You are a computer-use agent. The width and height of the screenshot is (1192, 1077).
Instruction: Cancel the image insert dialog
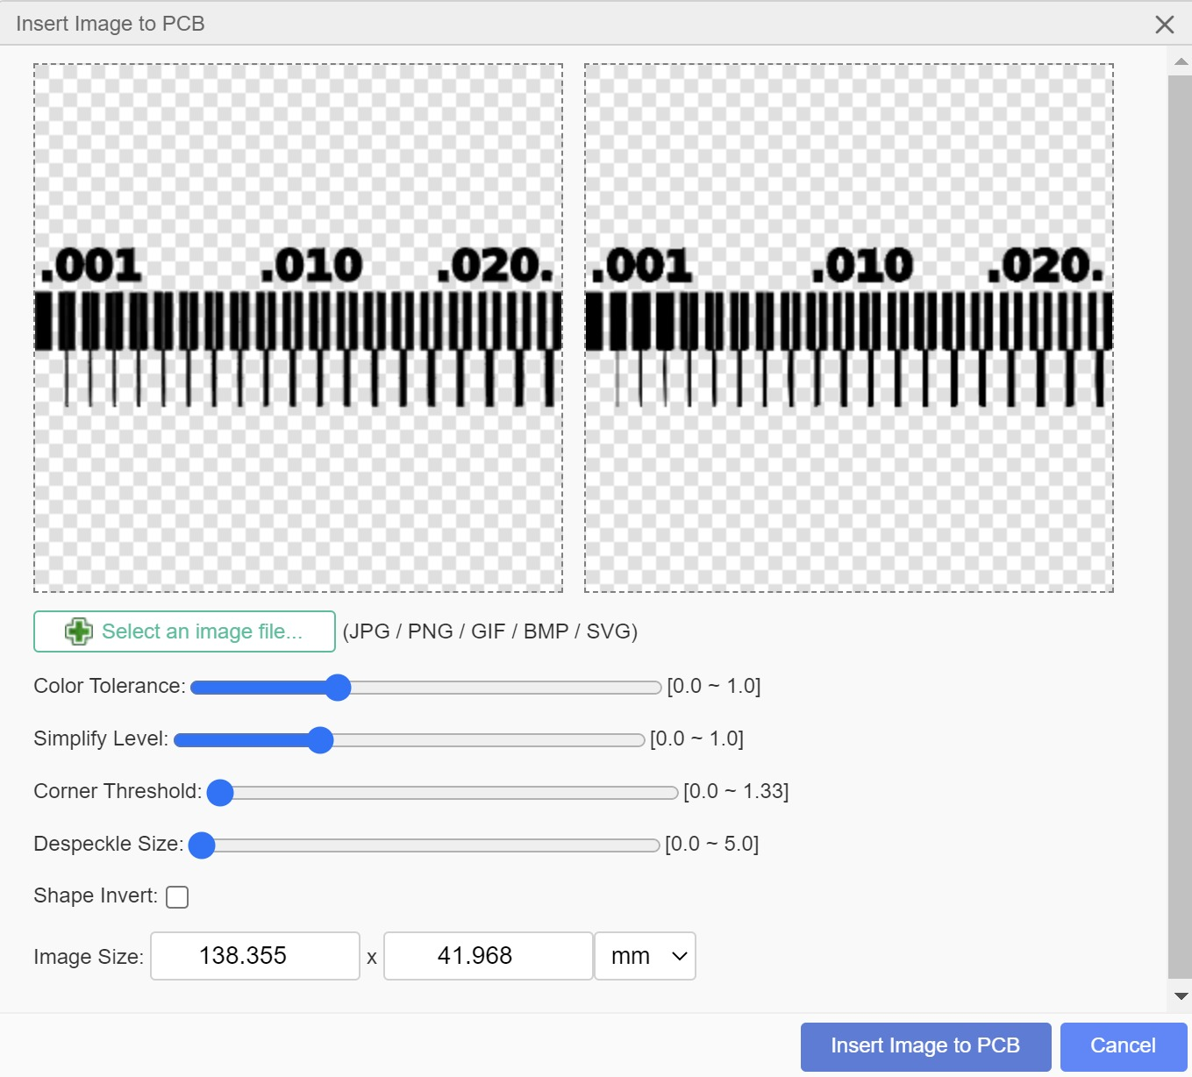pyautogui.click(x=1123, y=1046)
